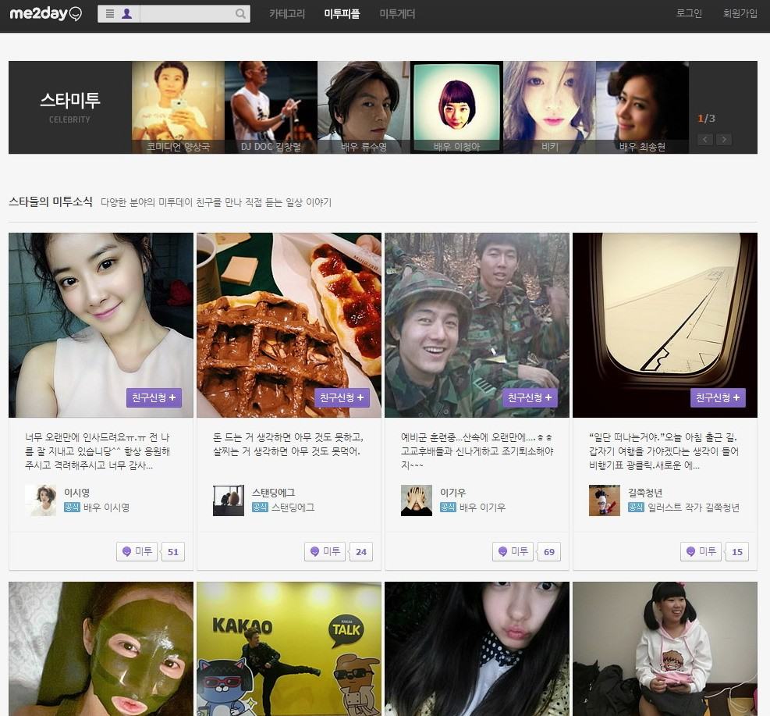
Task: Go to next celebrity carousel page
Action: (724, 140)
